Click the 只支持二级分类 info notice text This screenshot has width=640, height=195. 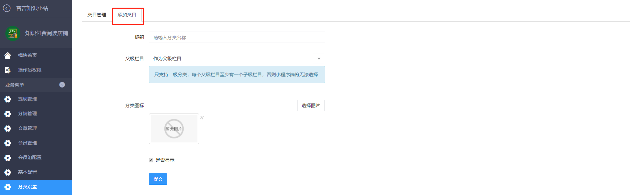coord(236,75)
